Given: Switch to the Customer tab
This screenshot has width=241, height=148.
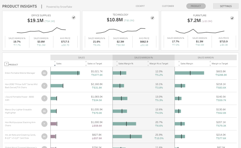Looking at the screenshot, I should [x=168, y=6].
